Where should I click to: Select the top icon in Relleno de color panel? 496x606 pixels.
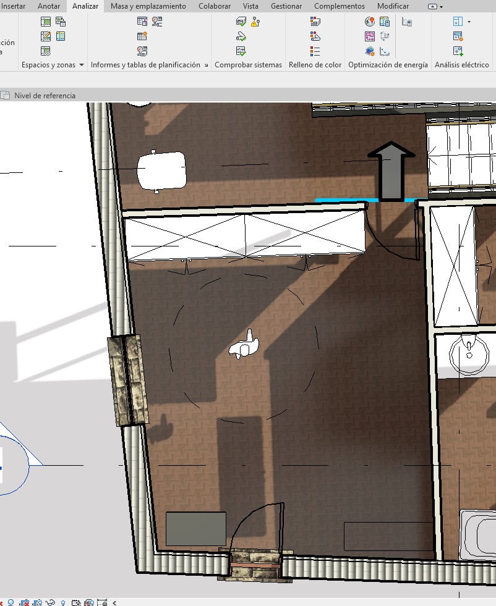pos(315,22)
